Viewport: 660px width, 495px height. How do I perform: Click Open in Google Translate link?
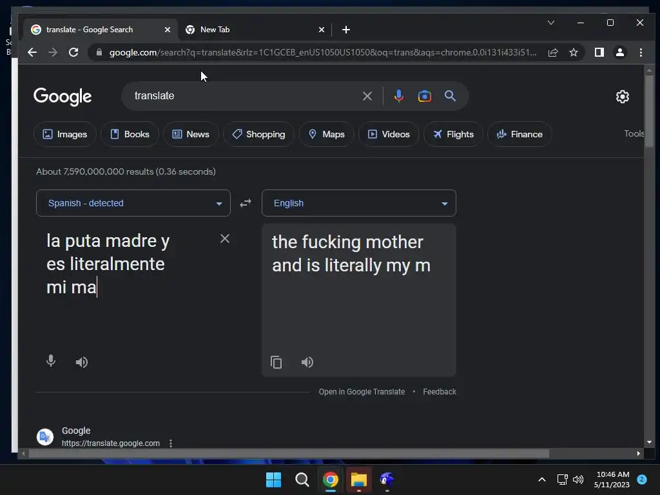(362, 392)
